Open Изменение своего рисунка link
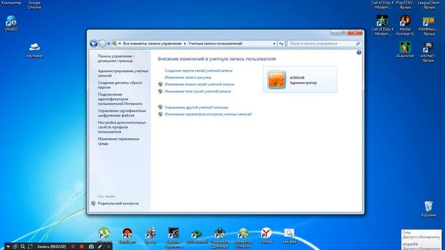 (x=188, y=77)
